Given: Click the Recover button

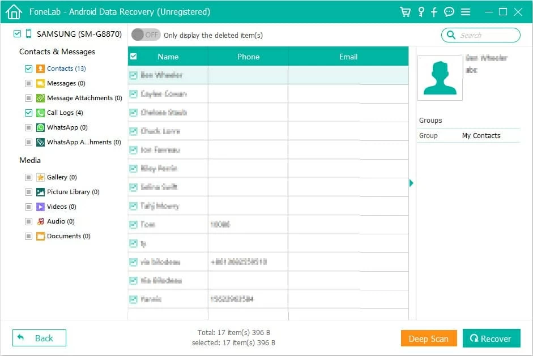Looking at the screenshot, I should (491, 338).
